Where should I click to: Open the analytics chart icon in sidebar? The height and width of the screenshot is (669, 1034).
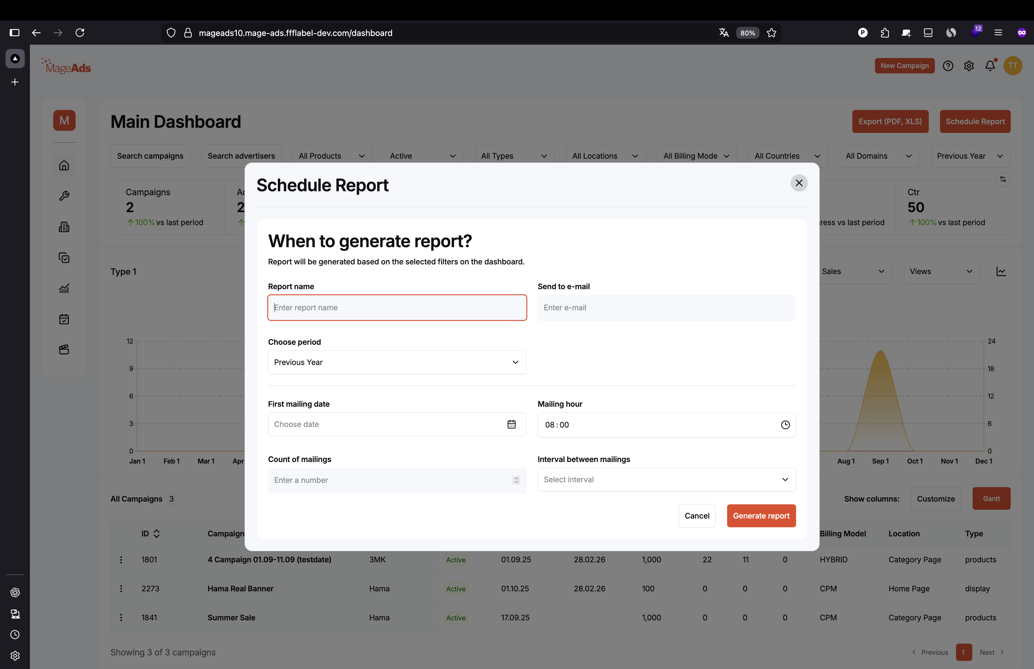[64, 288]
